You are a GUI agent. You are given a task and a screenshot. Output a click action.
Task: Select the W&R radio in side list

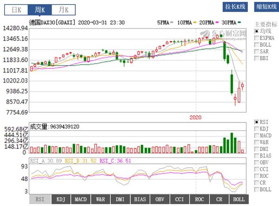pyautogui.click(x=257, y=142)
